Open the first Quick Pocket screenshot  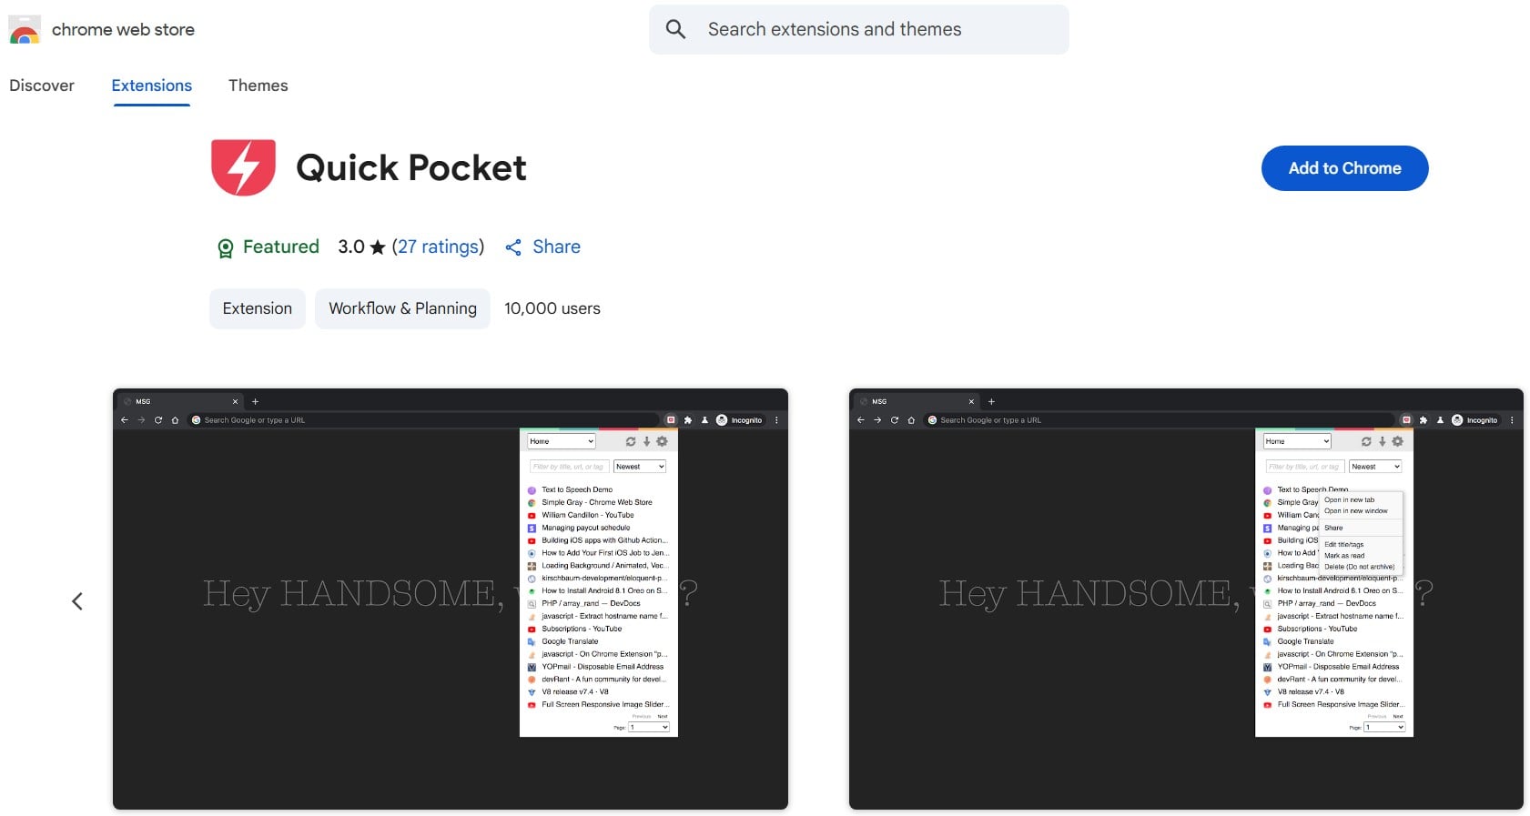pyautogui.click(x=451, y=599)
